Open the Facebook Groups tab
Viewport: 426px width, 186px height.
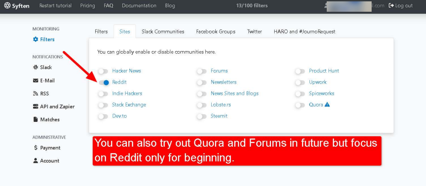216,32
